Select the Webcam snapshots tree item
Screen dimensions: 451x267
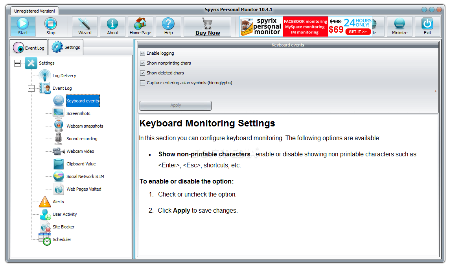coord(85,126)
